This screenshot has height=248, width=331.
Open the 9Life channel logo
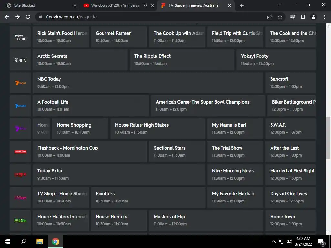coord(20,221)
